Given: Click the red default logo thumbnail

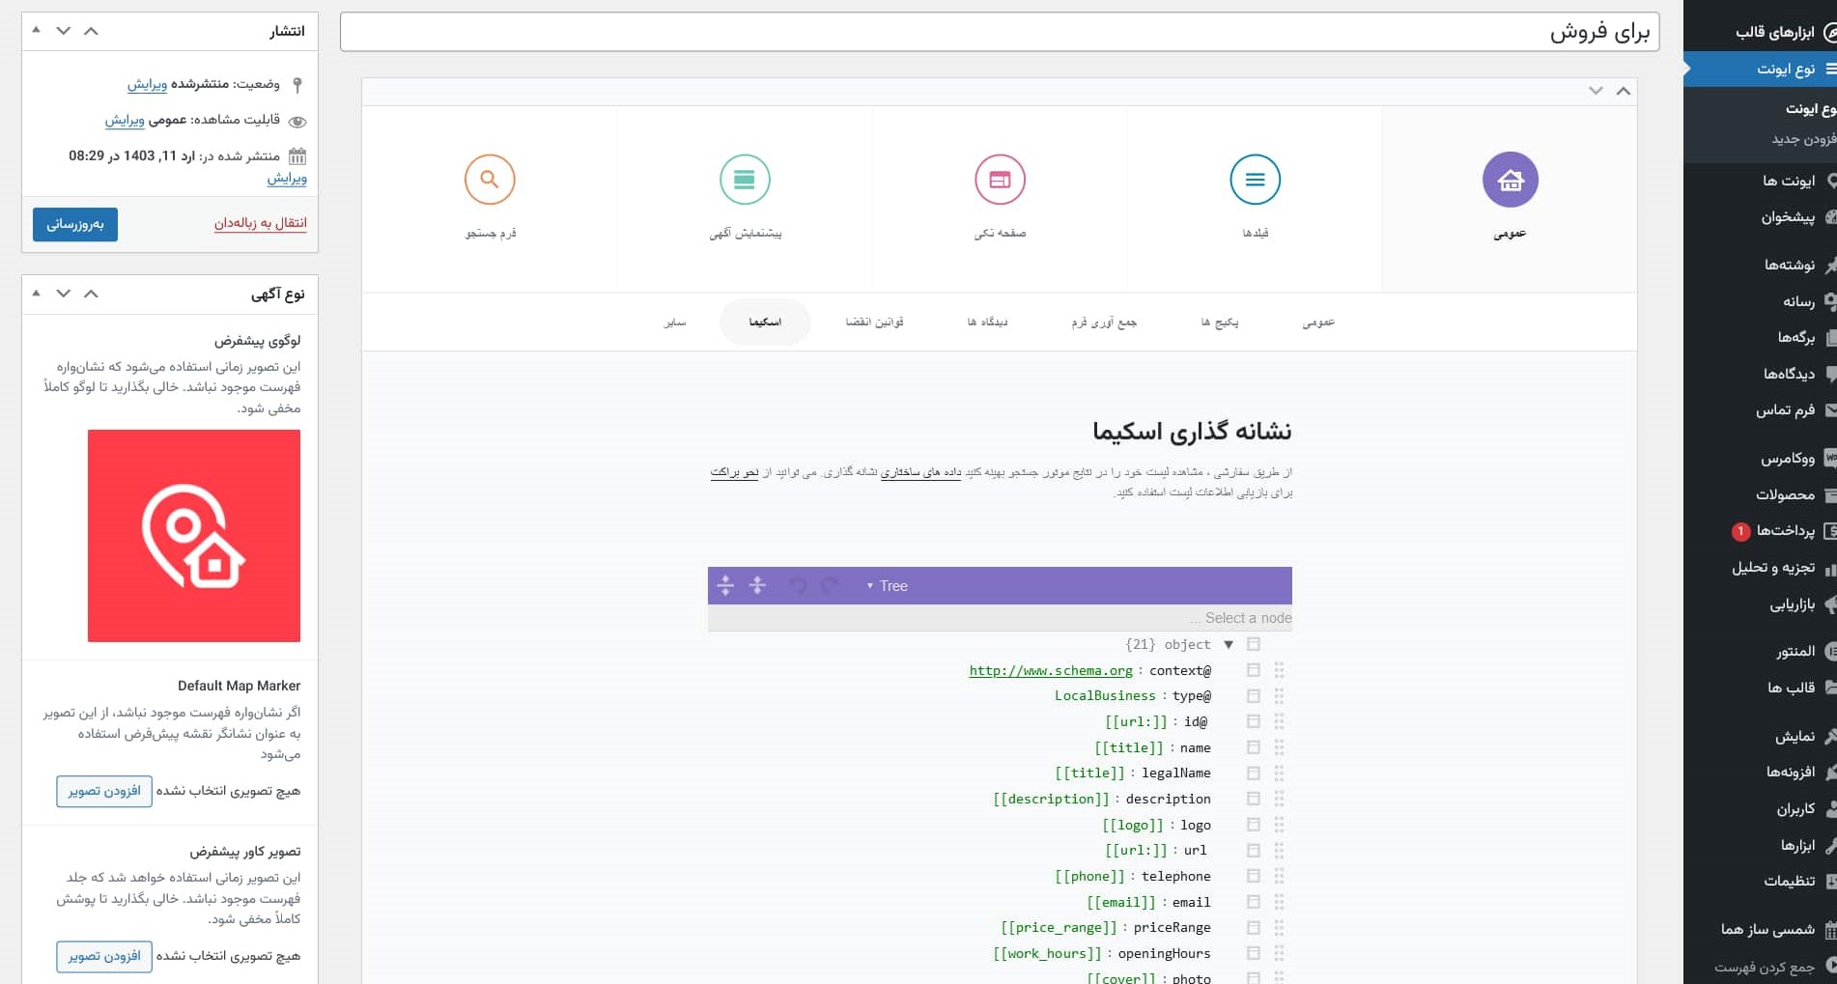Looking at the screenshot, I should tap(194, 536).
